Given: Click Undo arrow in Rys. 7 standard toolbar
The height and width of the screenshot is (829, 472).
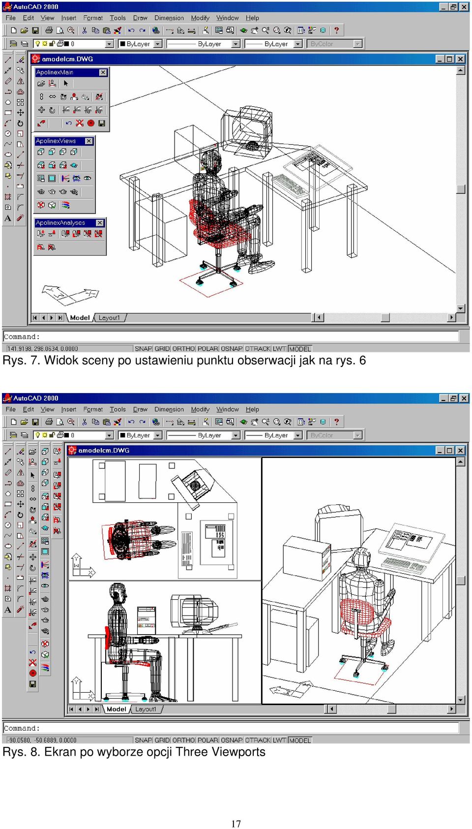Looking at the screenshot, I should (131, 31).
